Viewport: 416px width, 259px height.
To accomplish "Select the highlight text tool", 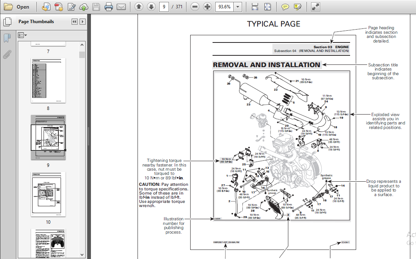I will (x=298, y=7).
